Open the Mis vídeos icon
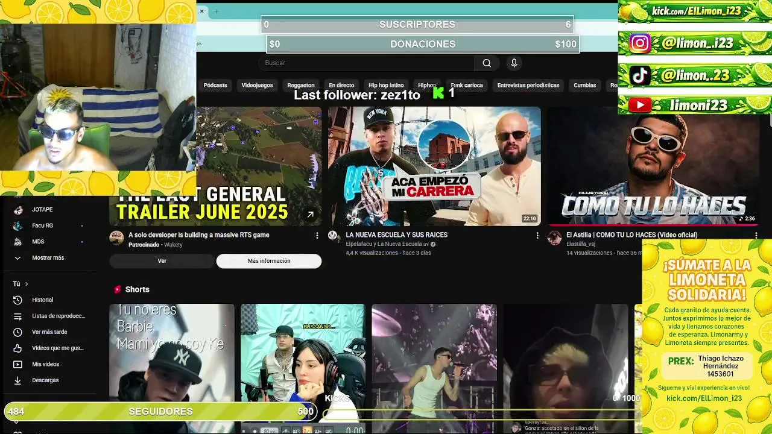This screenshot has width=772, height=434. (17, 364)
